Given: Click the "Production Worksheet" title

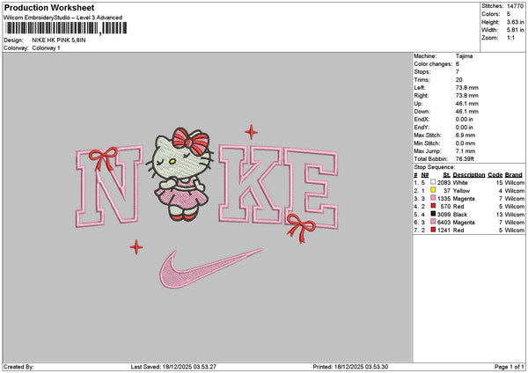Looking at the screenshot, I should [49, 7].
